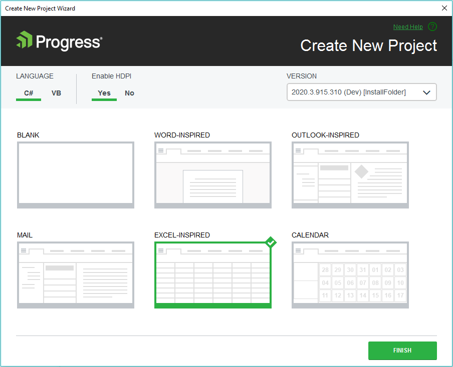This screenshot has height=367, width=453.
Task: Click the Finish button
Action: 402,350
